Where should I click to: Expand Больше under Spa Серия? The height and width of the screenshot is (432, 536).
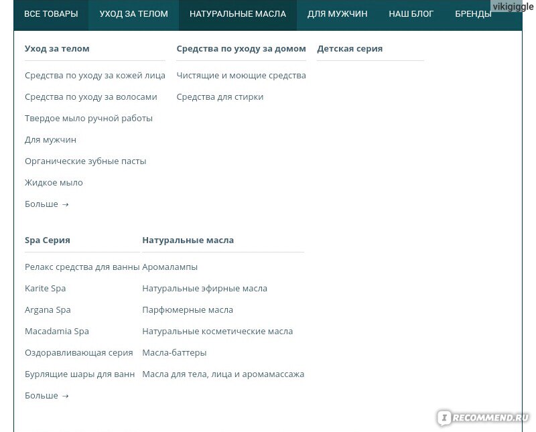click(x=47, y=395)
